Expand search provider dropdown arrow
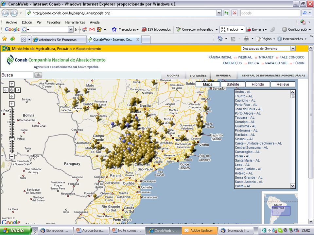Viewport: 314px width, 235px height. point(310,13)
